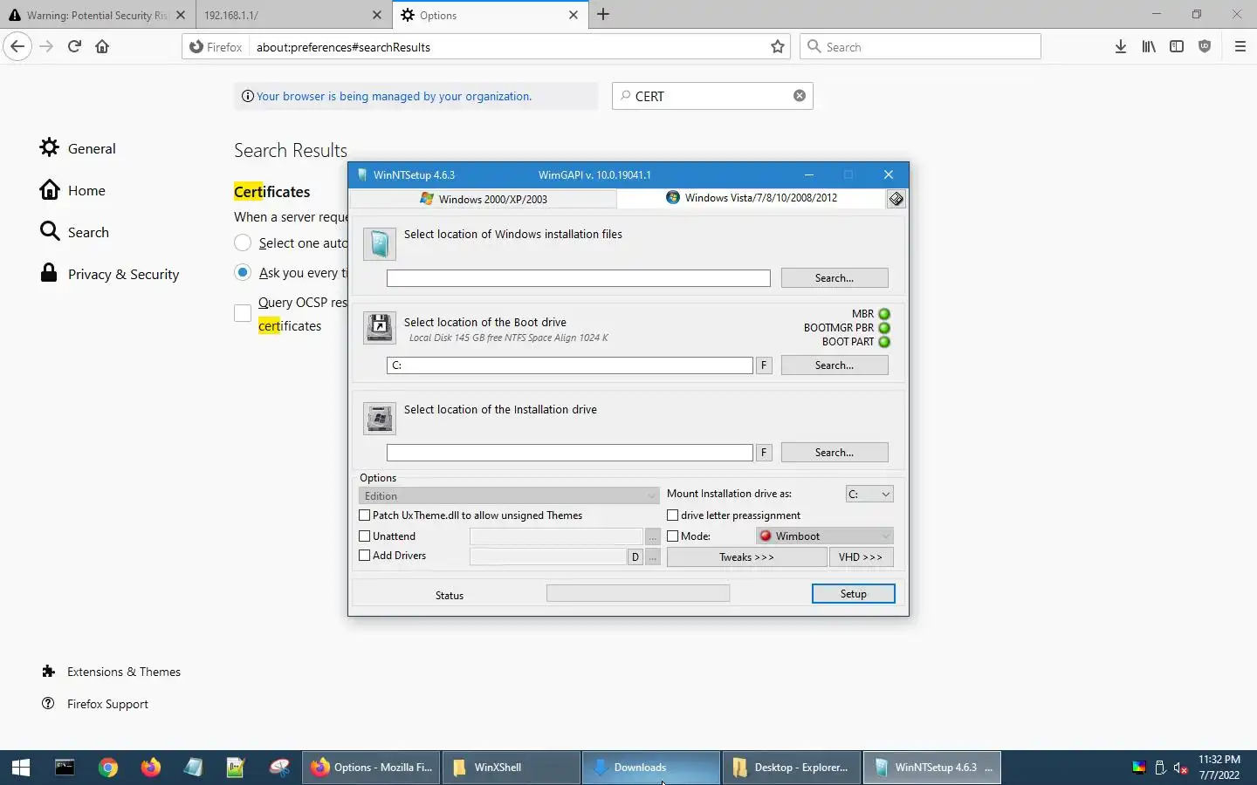Screen dimensions: 1257x785
Task: Click the diamond icon beside the Vista tab
Action: (896, 199)
